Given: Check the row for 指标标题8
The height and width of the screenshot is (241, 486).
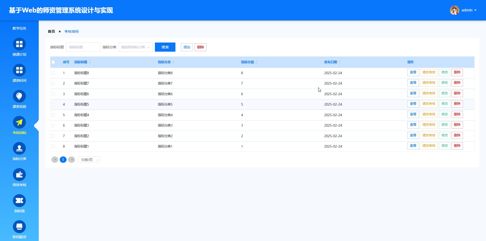Looking at the screenshot, I should 53,73.
